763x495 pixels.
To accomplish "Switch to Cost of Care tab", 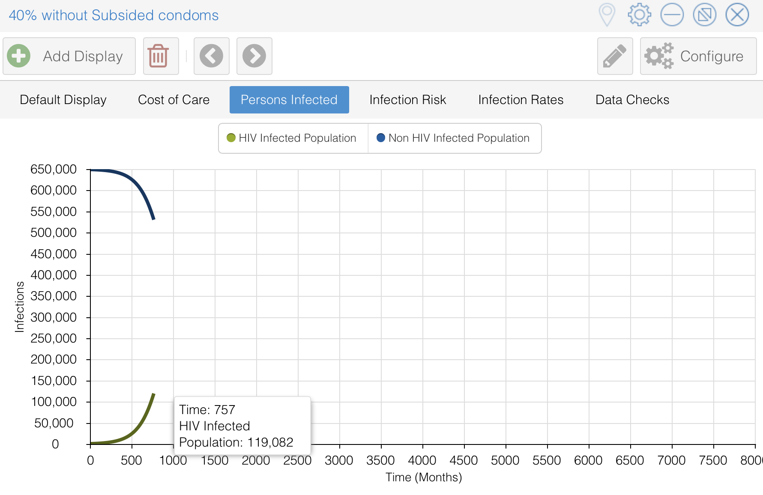I will 174,100.
